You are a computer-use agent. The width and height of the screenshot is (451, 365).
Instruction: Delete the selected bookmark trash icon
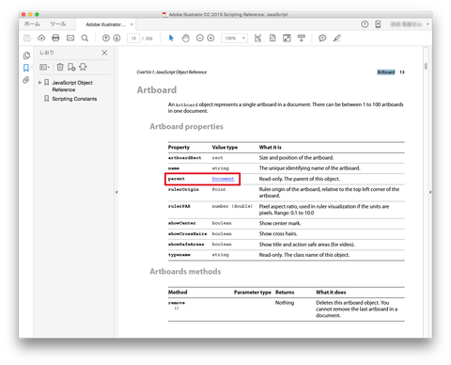(60, 67)
